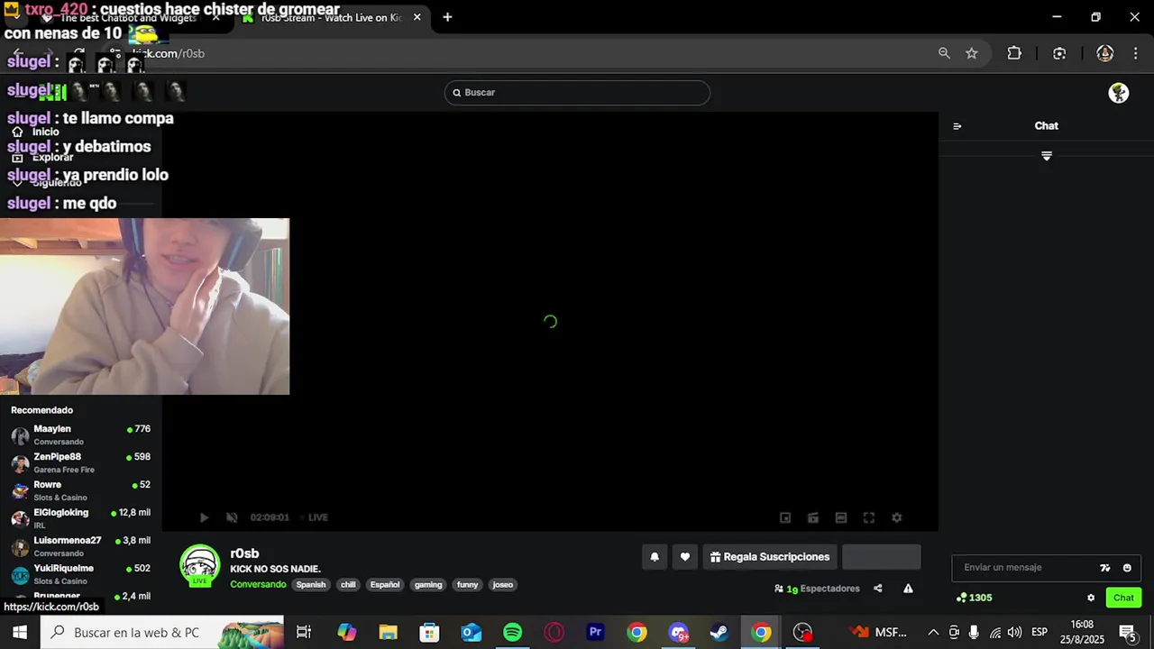This screenshot has height=649, width=1154.
Task: Open the video player settings gear
Action: click(897, 517)
